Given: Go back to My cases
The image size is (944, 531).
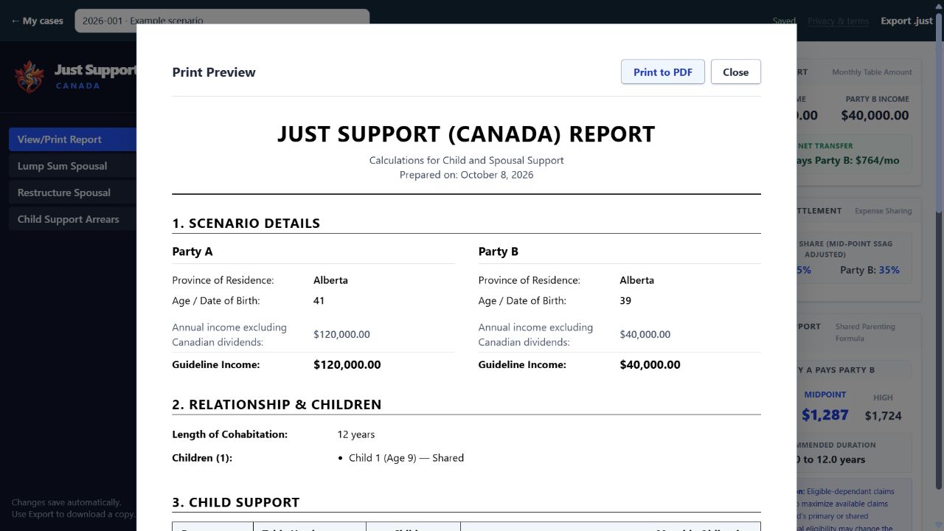Looking at the screenshot, I should click(x=37, y=21).
